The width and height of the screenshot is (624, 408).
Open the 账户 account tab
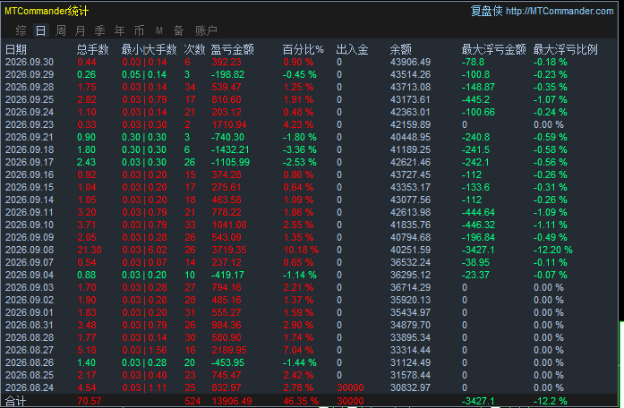[x=206, y=30]
